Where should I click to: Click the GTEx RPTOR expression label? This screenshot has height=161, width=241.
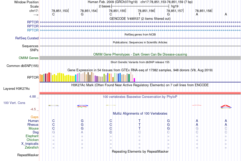33,77
